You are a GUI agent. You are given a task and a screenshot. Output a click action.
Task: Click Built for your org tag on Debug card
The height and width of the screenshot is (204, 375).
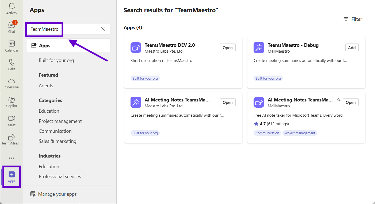(268, 78)
